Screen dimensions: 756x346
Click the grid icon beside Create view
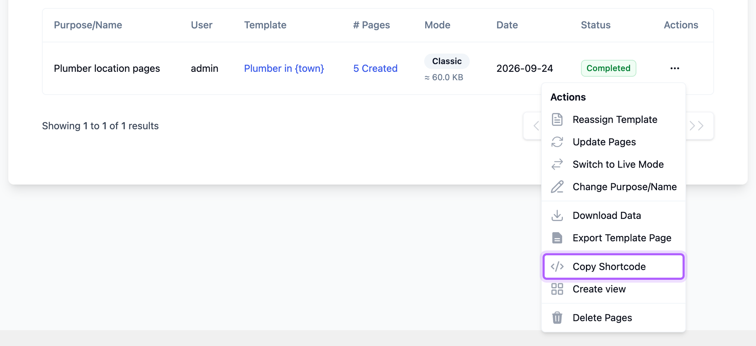tap(557, 289)
